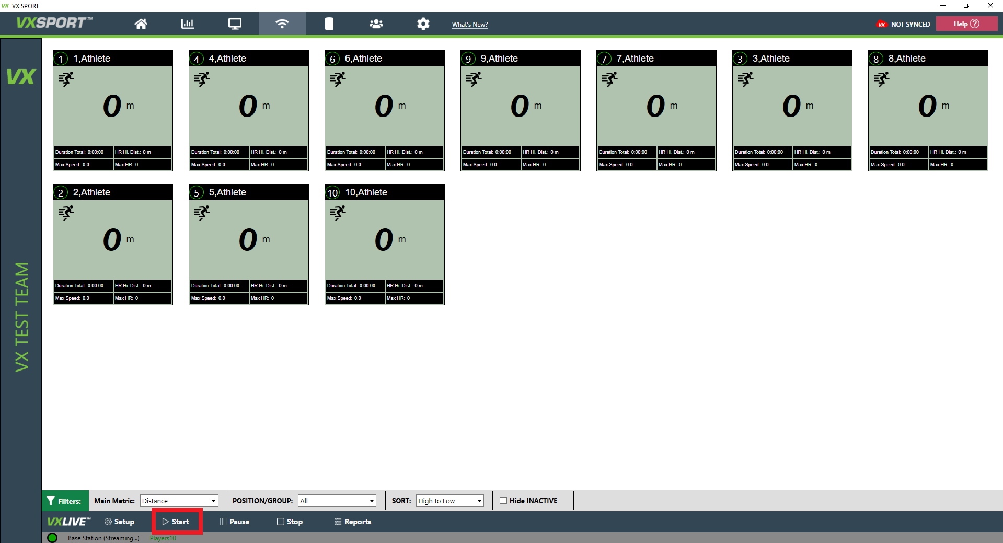Open the team members group icon

click(376, 24)
